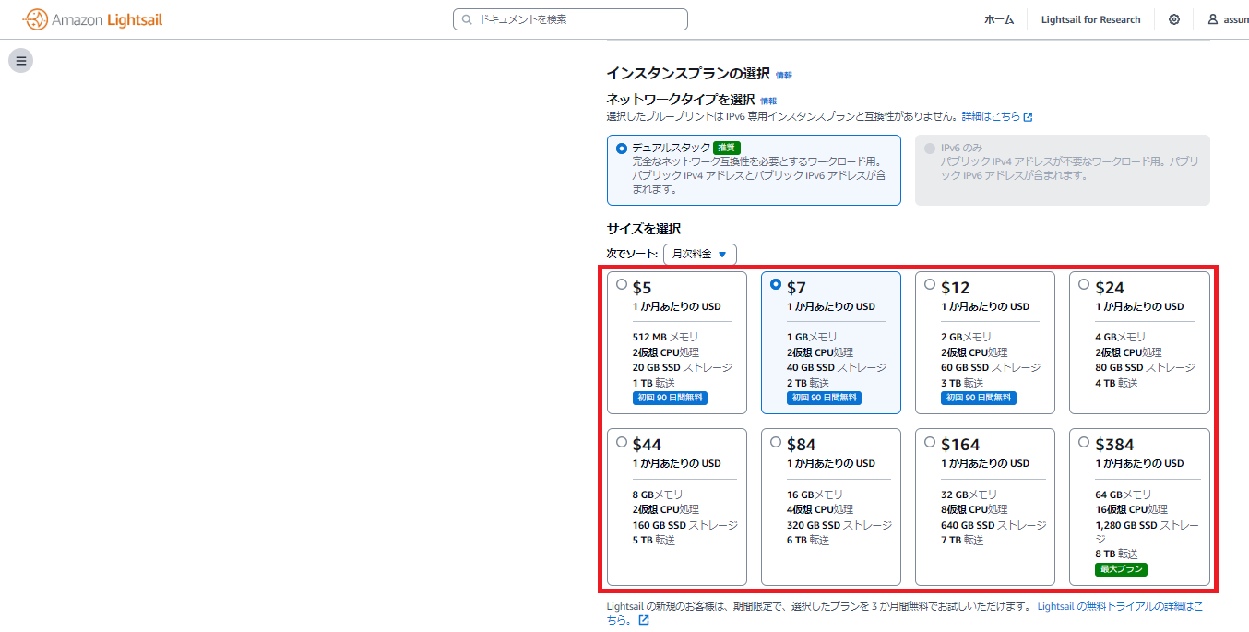Click the external link icon after 無料トライアル詳細

pyautogui.click(x=643, y=619)
